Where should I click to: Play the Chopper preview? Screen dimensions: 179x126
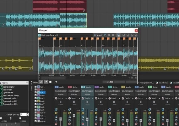[46, 82]
